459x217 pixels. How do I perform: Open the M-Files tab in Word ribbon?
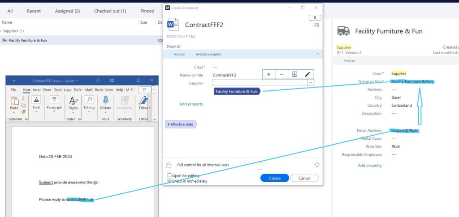tap(130, 90)
